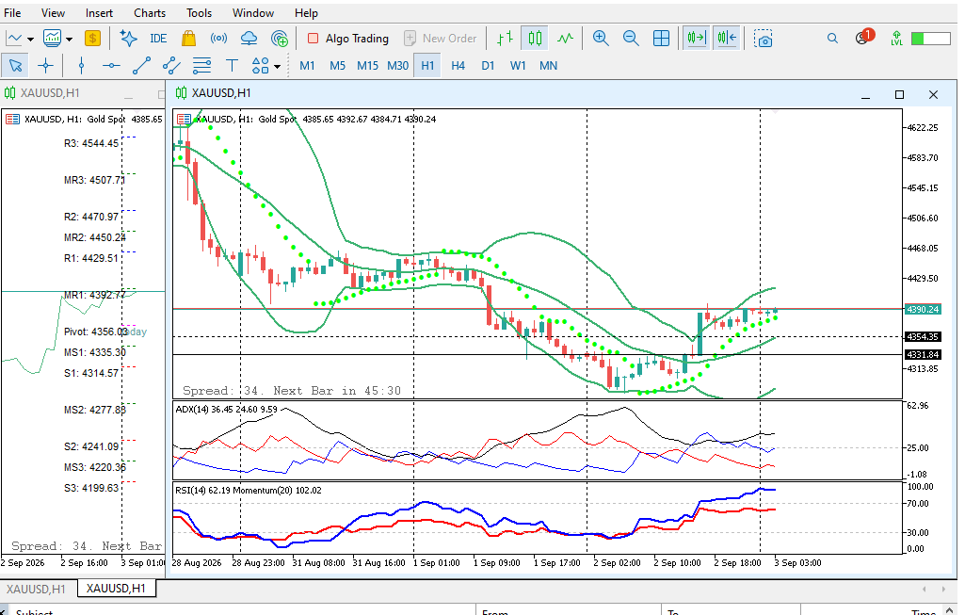Image resolution: width=965 pixels, height=615 pixels.
Task: Draw a vertical line tool
Action: click(81, 65)
